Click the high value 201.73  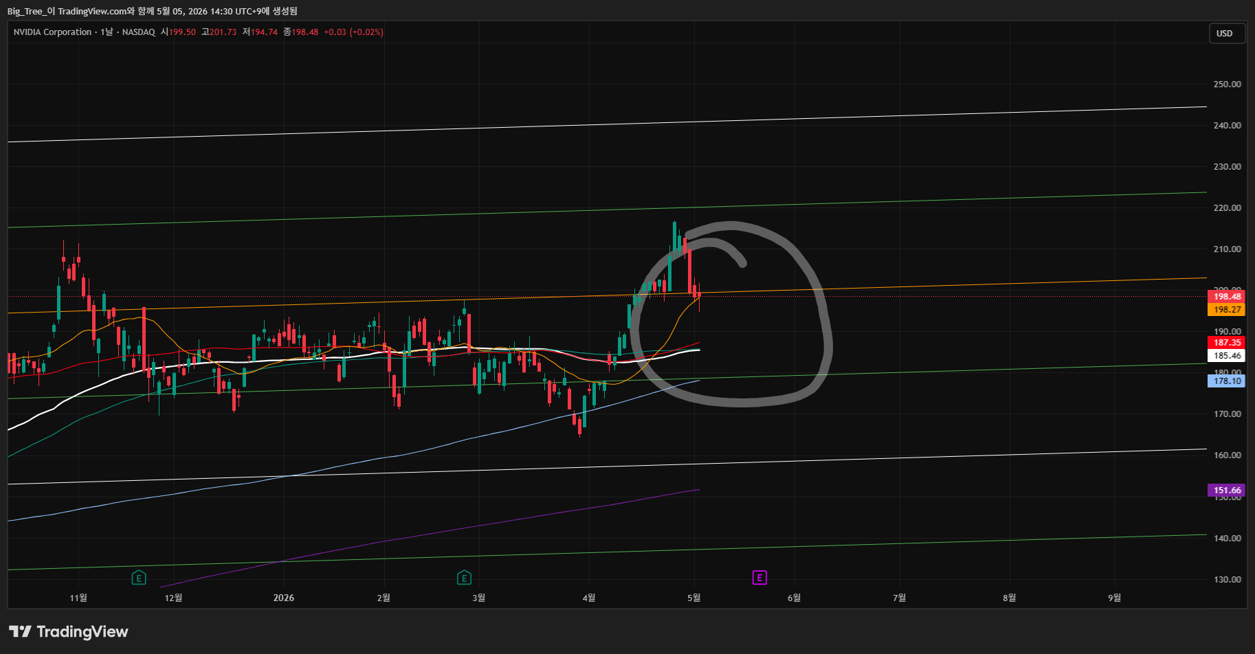pyautogui.click(x=223, y=32)
